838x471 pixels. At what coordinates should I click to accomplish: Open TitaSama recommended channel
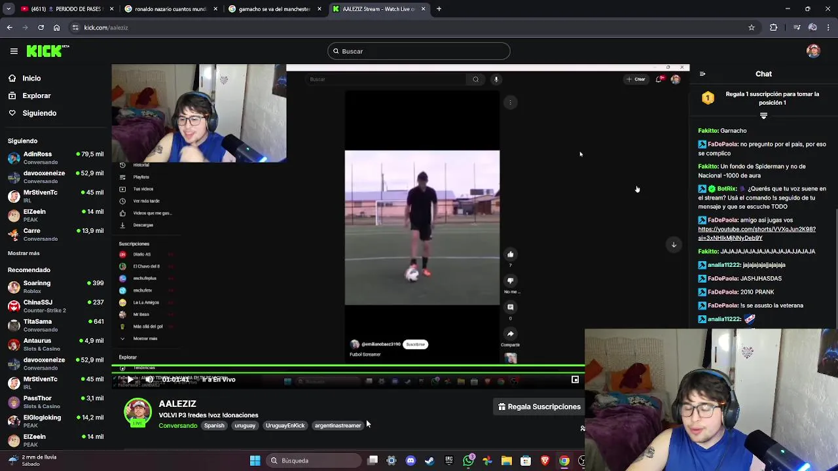point(56,325)
